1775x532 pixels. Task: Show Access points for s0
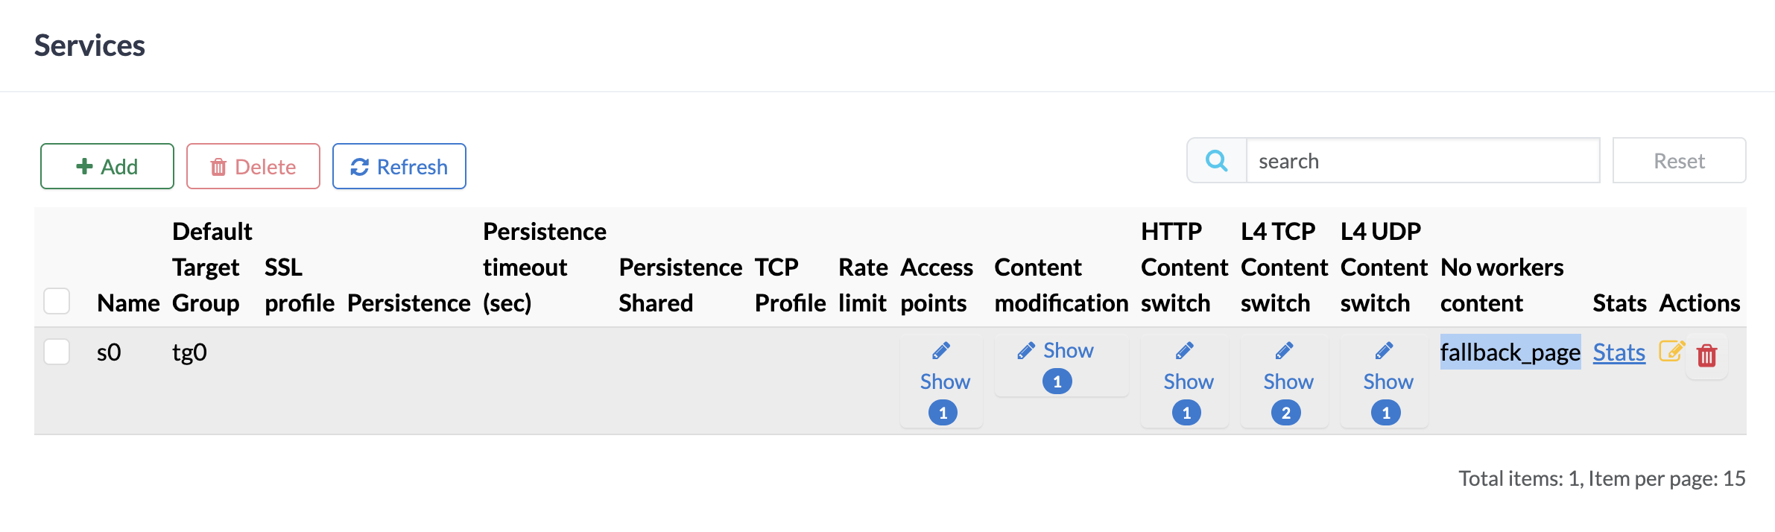pyautogui.click(x=943, y=381)
